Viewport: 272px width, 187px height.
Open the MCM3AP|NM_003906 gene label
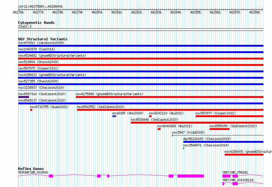tap(33, 172)
